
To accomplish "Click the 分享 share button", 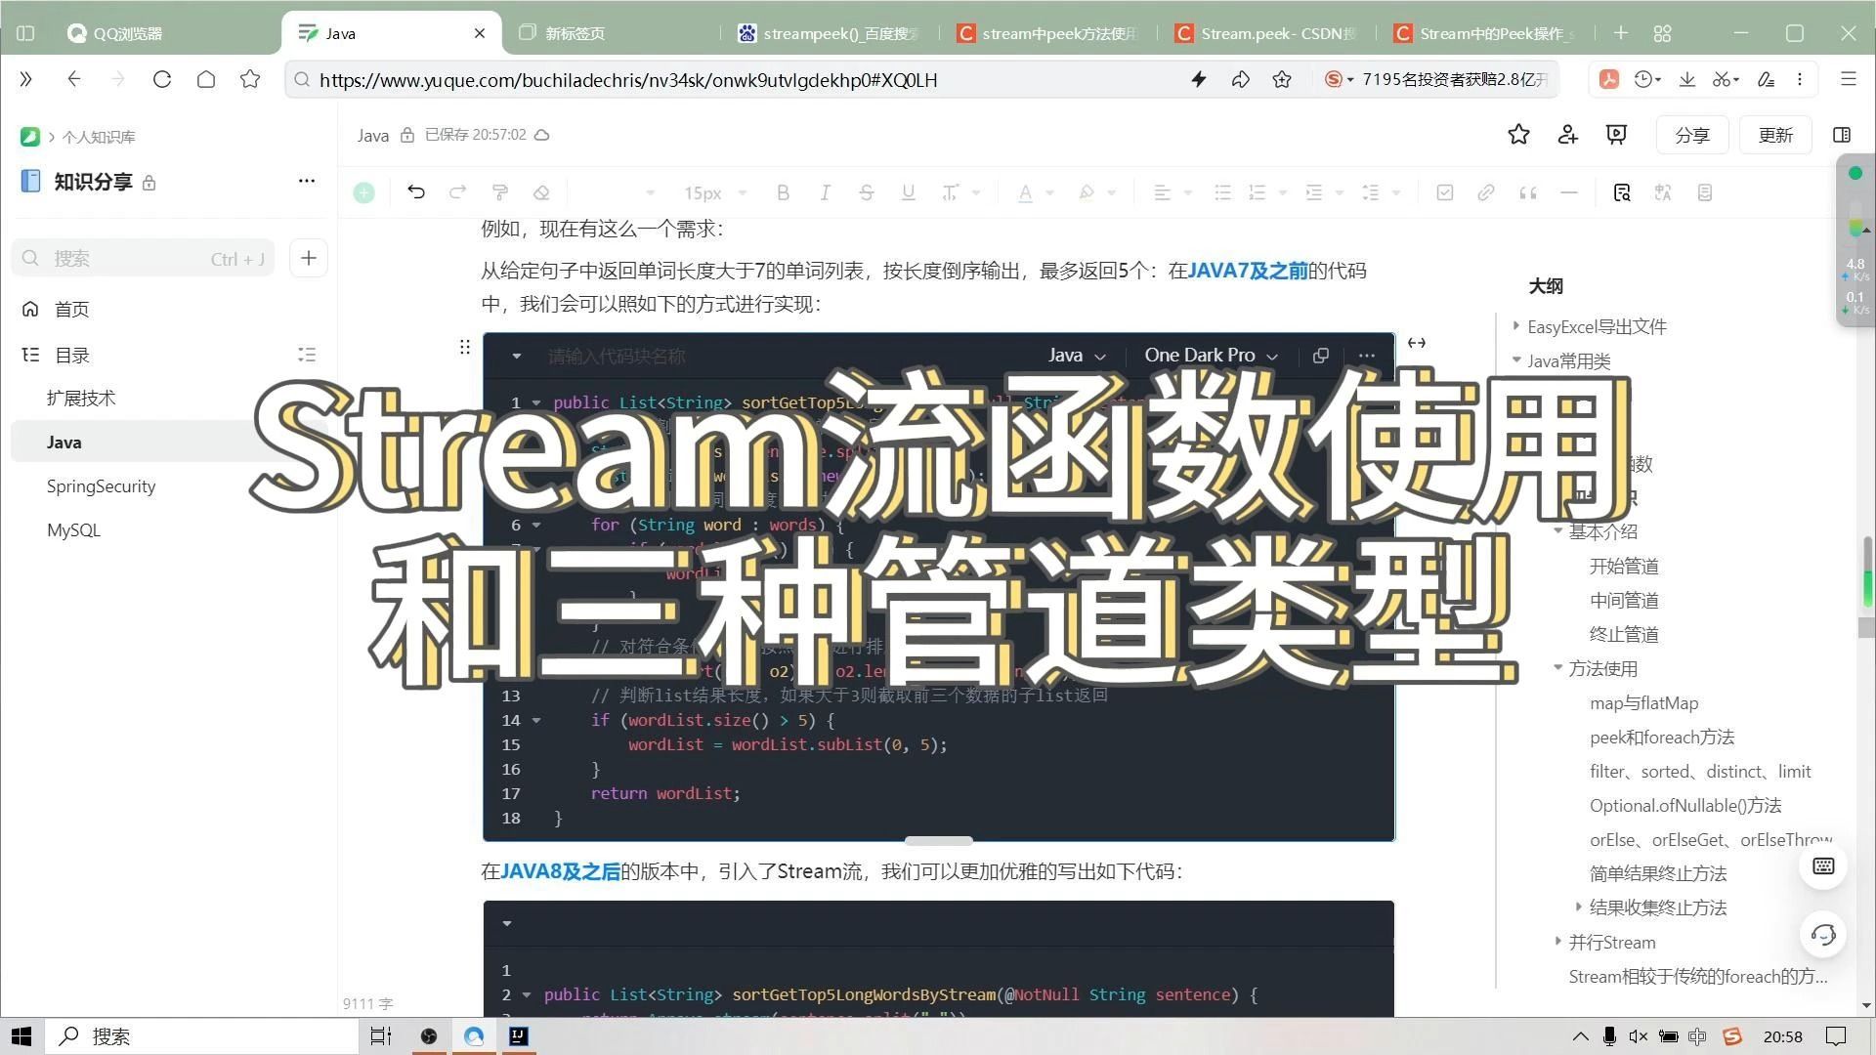I will (x=1691, y=135).
